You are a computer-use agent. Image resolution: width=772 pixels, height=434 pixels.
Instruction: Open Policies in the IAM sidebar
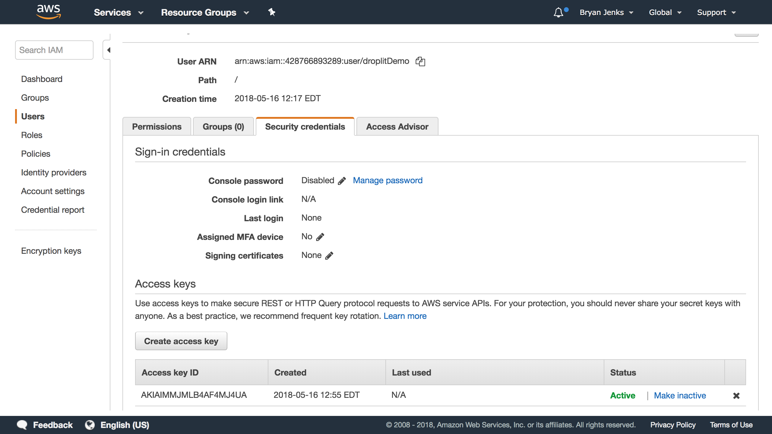pos(36,154)
